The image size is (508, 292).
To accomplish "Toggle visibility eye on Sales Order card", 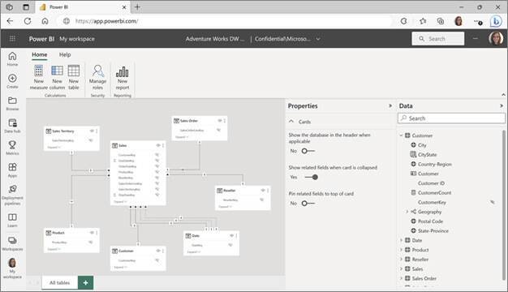I will (x=220, y=121).
